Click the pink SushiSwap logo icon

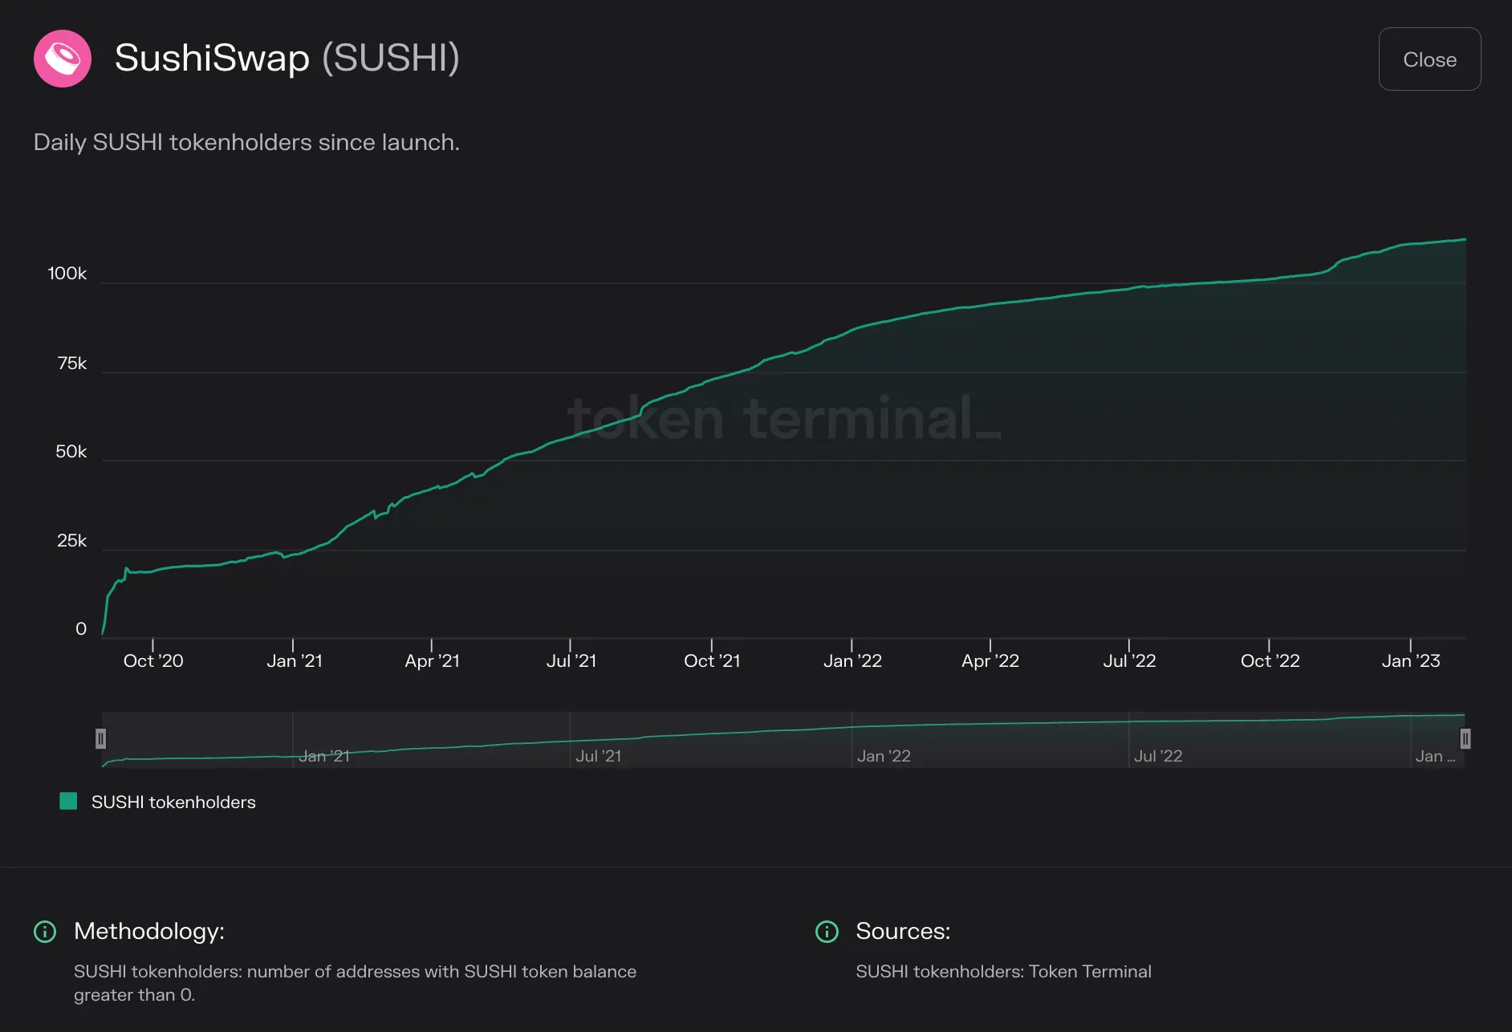tap(63, 59)
